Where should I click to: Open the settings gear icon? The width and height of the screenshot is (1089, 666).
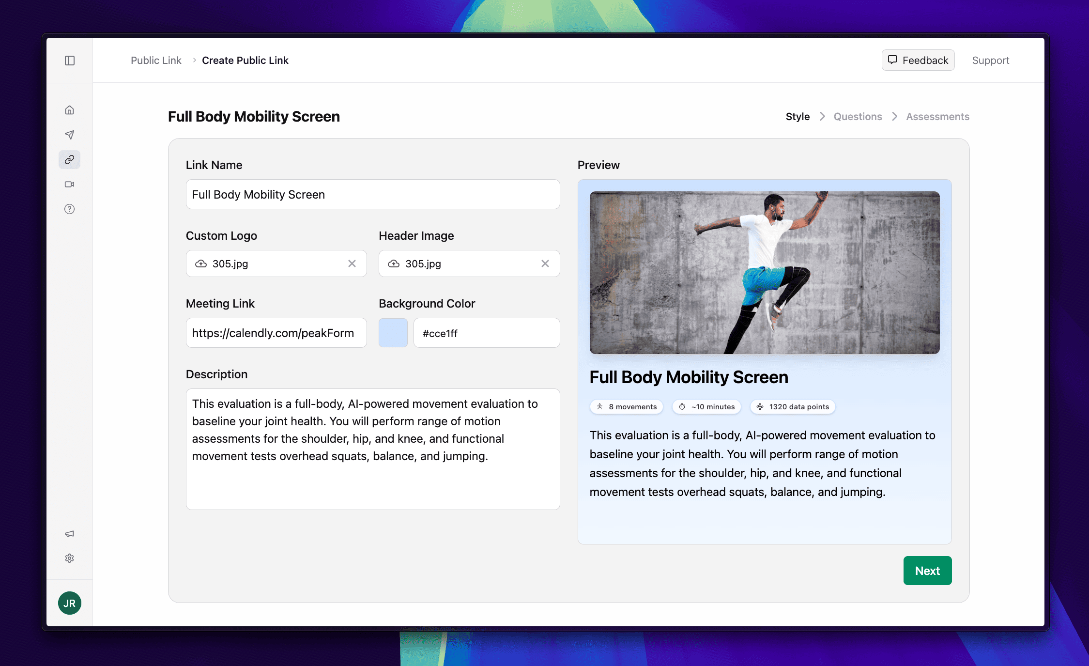(x=70, y=558)
